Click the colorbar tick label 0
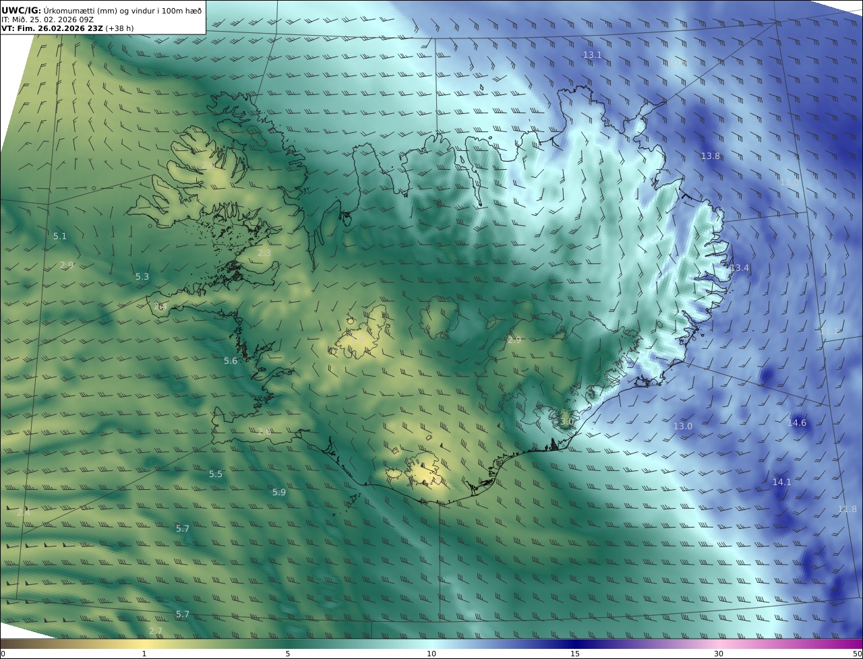Screen dimensions: 863x659 pos(3,654)
